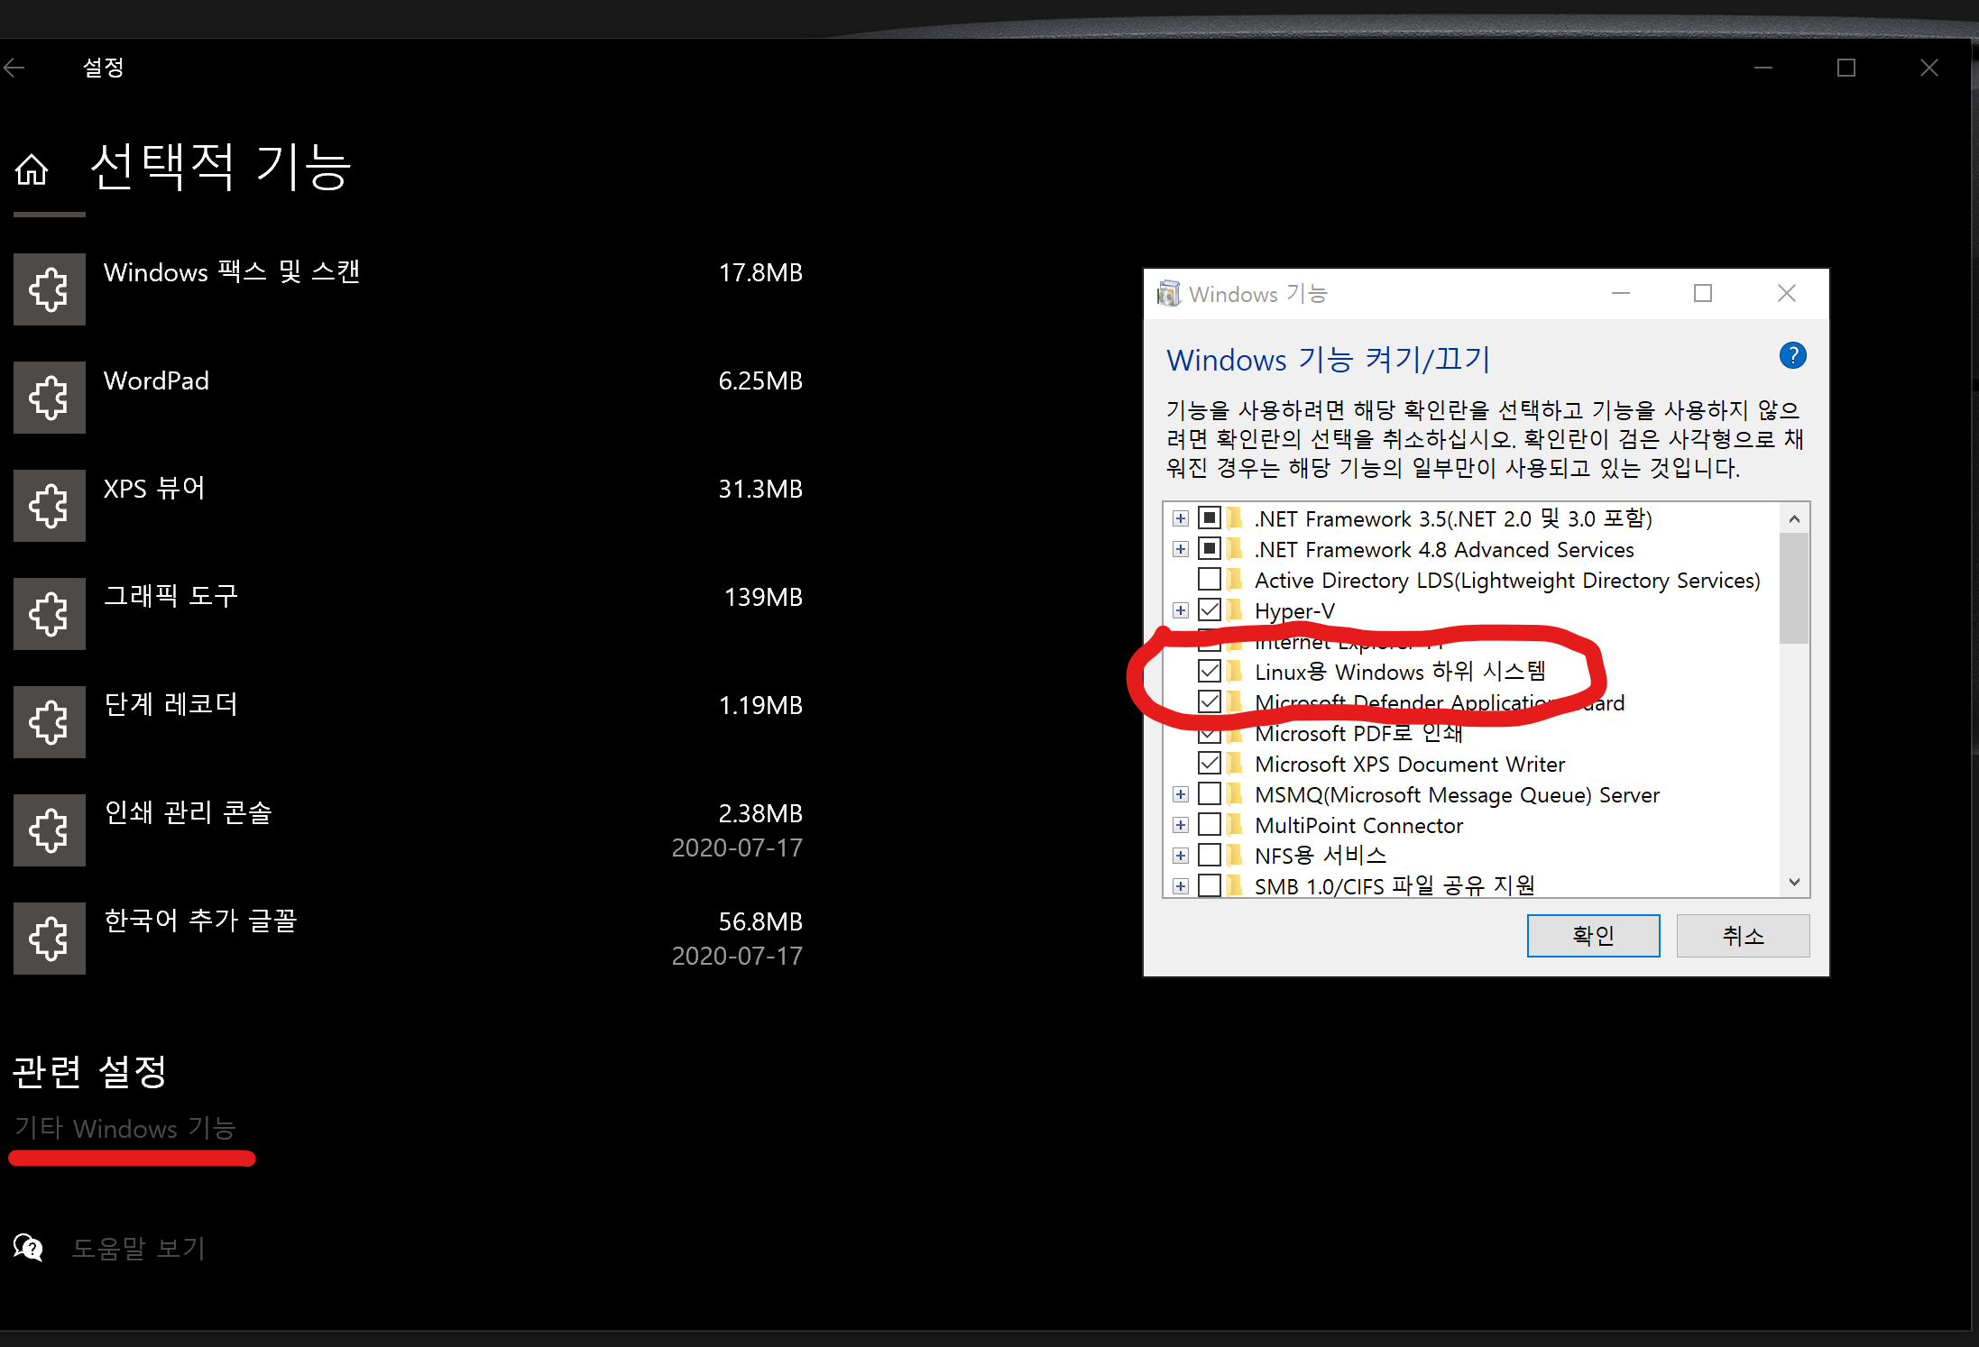Go to Settings home via house icon

pos(32,169)
